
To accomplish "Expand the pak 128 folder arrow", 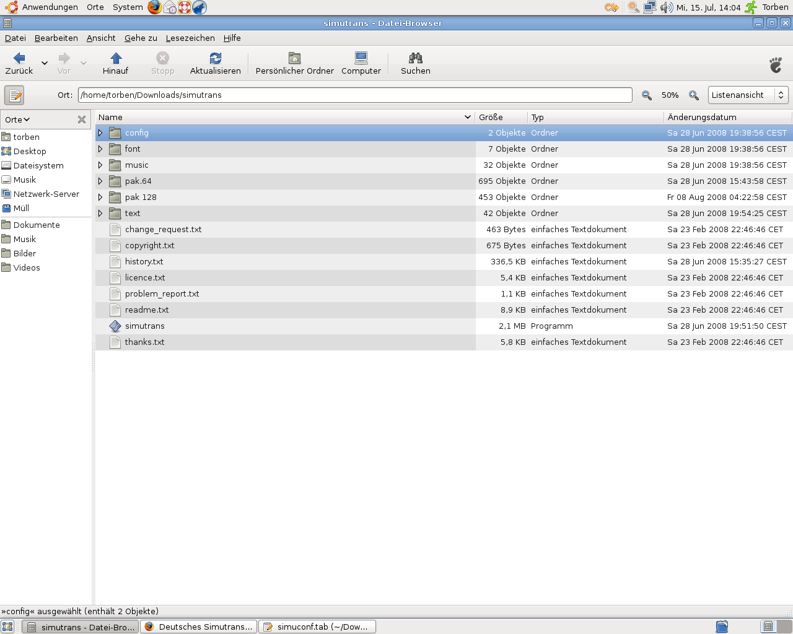I will tap(100, 198).
